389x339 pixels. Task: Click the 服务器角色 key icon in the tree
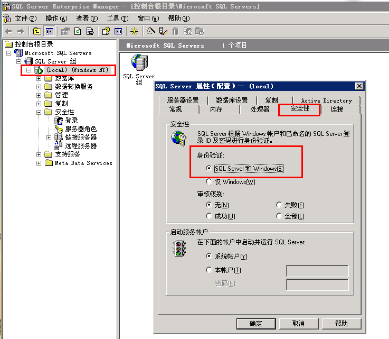59,129
